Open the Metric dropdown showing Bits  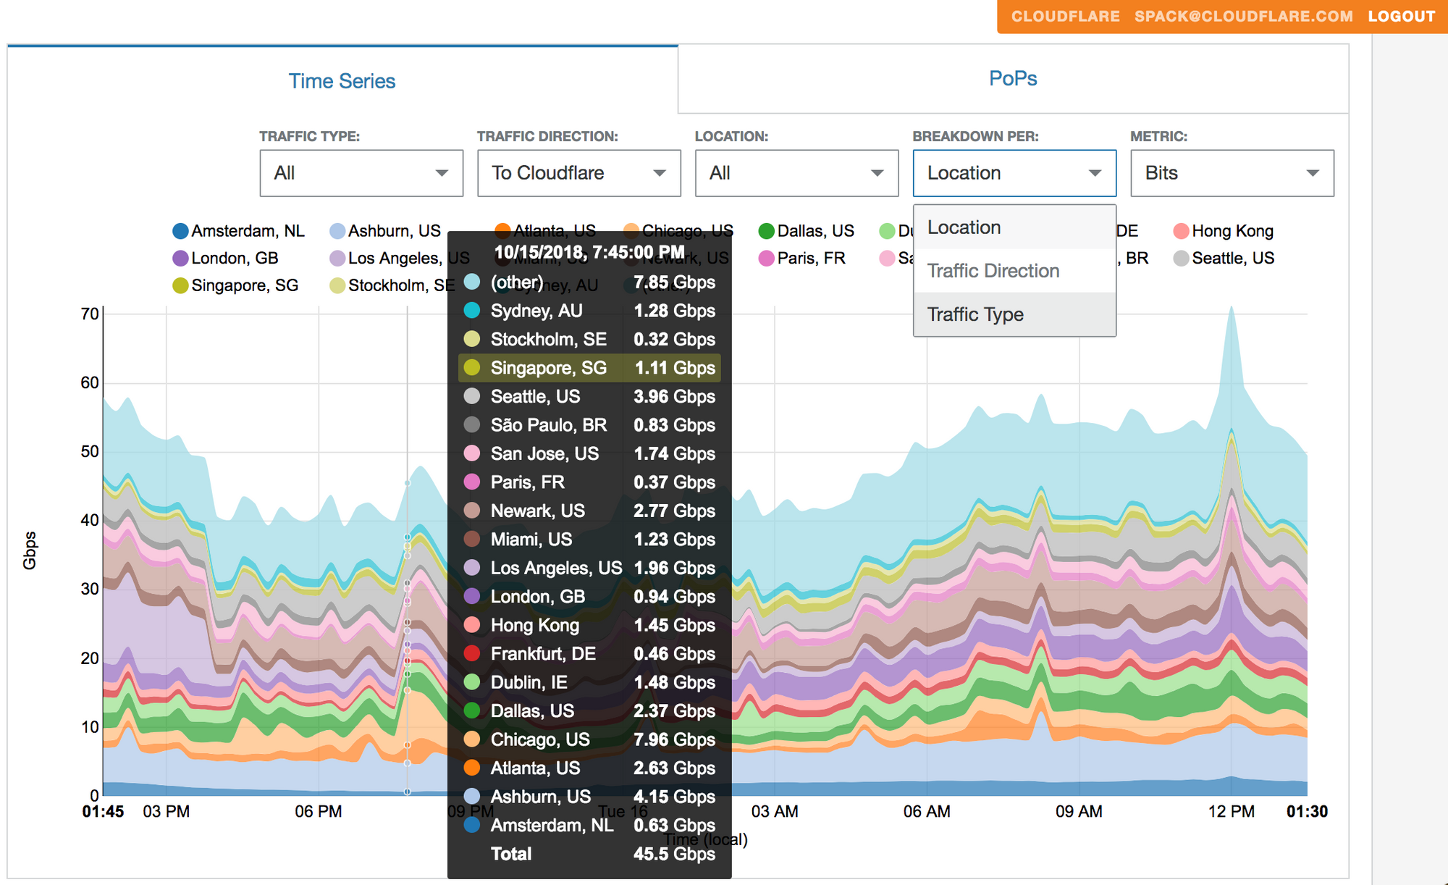(1232, 173)
